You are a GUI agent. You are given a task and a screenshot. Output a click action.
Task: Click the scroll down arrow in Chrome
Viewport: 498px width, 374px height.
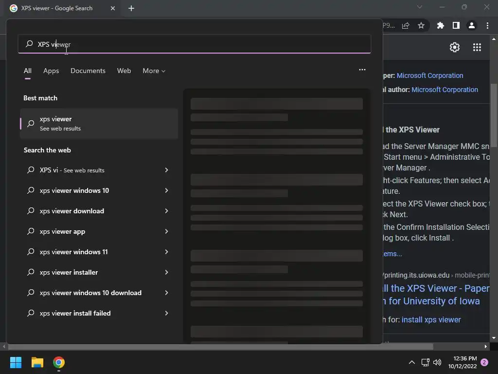coord(494,338)
